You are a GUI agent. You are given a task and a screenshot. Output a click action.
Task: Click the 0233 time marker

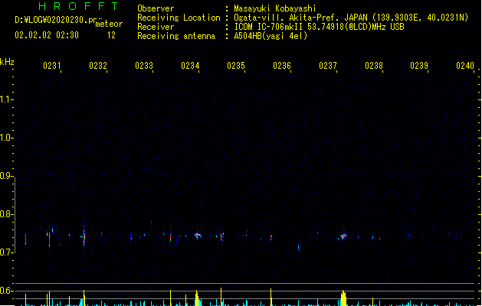point(144,66)
